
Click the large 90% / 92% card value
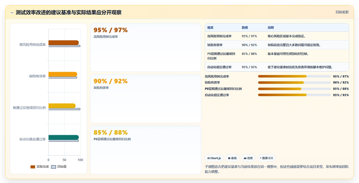(111, 81)
